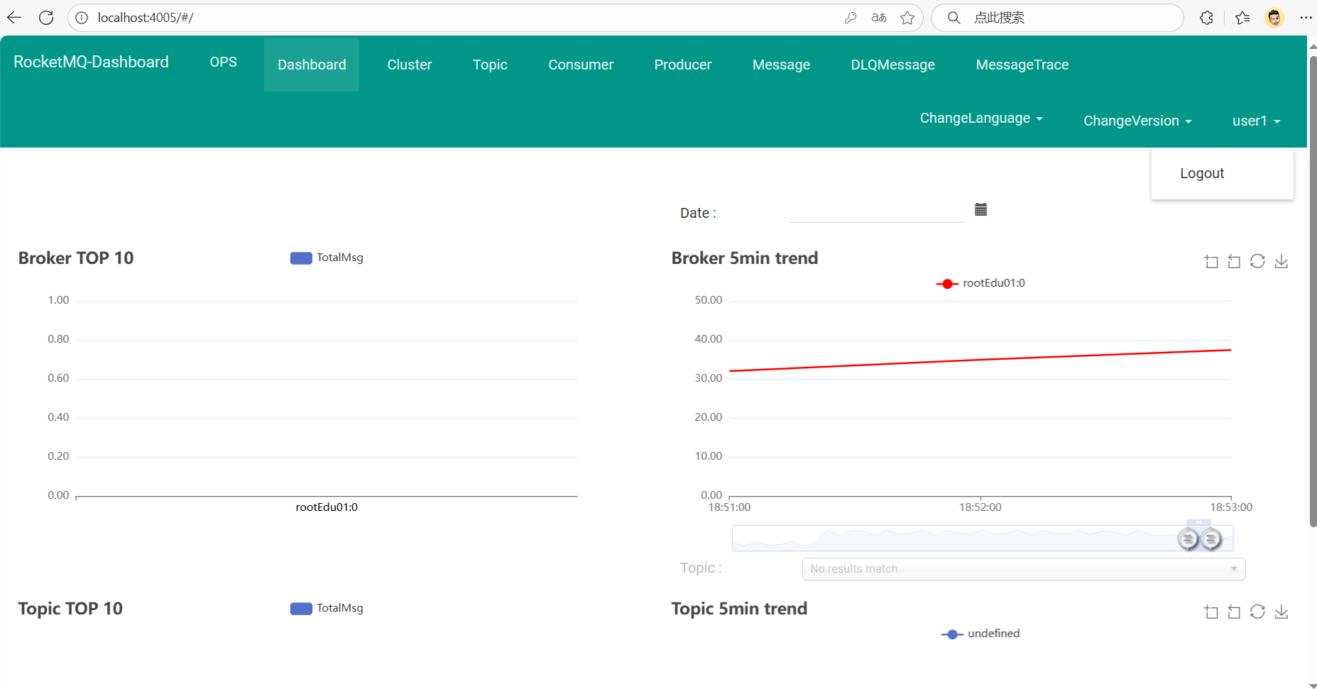Restore the Topic 5min trend chart
This screenshot has height=689, width=1317.
point(1257,612)
